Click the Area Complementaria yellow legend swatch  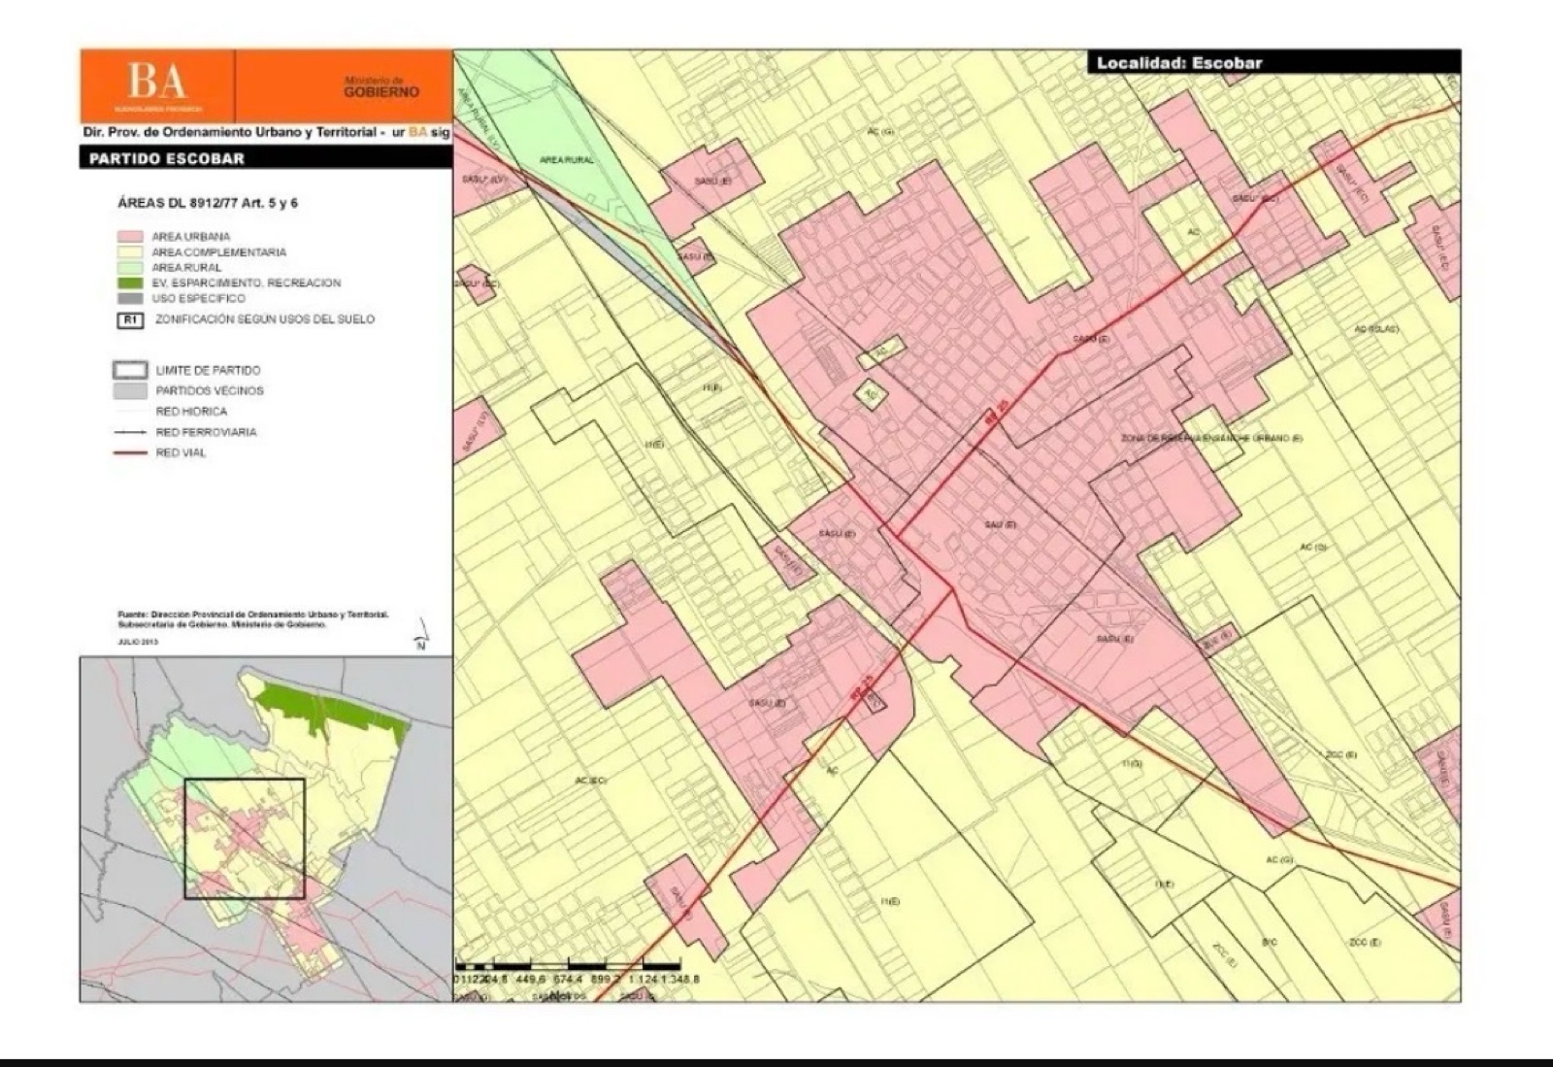131,251
